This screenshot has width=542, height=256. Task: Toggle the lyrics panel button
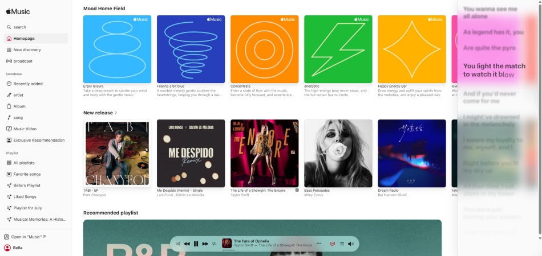(x=333, y=243)
